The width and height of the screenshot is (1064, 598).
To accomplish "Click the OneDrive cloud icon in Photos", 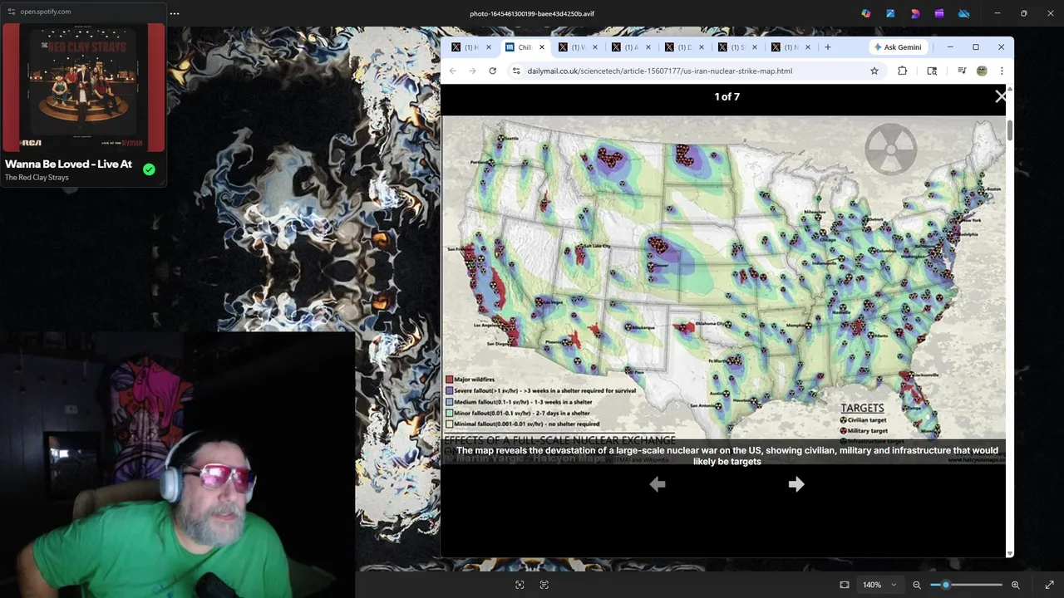I will [964, 13].
